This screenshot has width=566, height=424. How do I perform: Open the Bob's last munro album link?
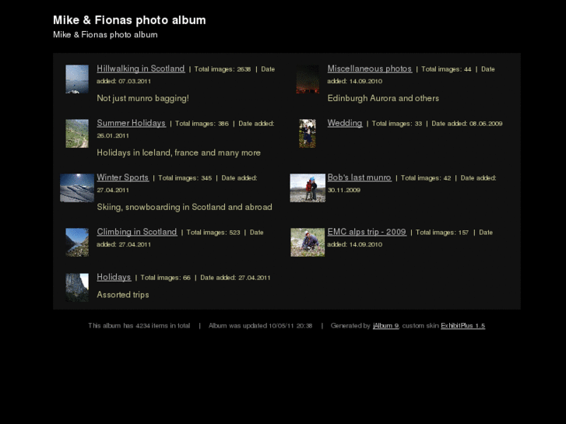tap(359, 177)
